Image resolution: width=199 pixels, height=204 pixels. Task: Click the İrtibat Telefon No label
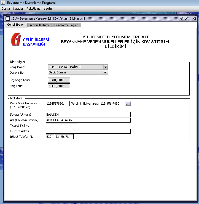[x=22, y=137]
